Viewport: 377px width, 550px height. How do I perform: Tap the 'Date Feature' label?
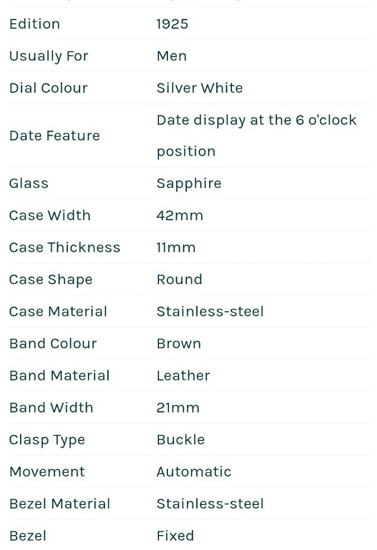pyautogui.click(x=54, y=136)
